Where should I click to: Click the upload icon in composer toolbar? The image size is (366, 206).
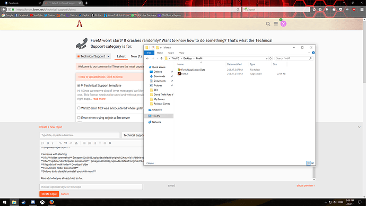76,143
